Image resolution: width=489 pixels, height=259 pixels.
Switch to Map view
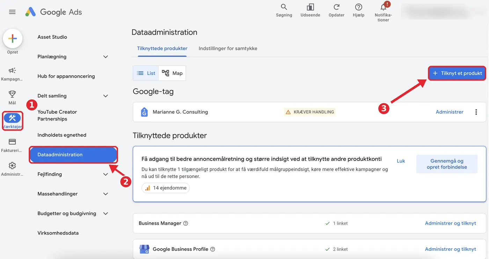[x=172, y=73]
